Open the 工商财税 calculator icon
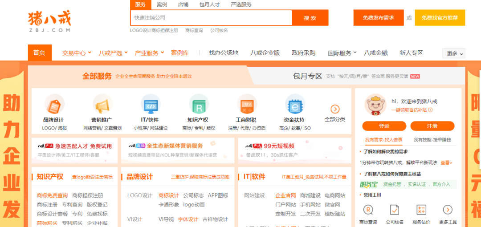 tap(247, 104)
